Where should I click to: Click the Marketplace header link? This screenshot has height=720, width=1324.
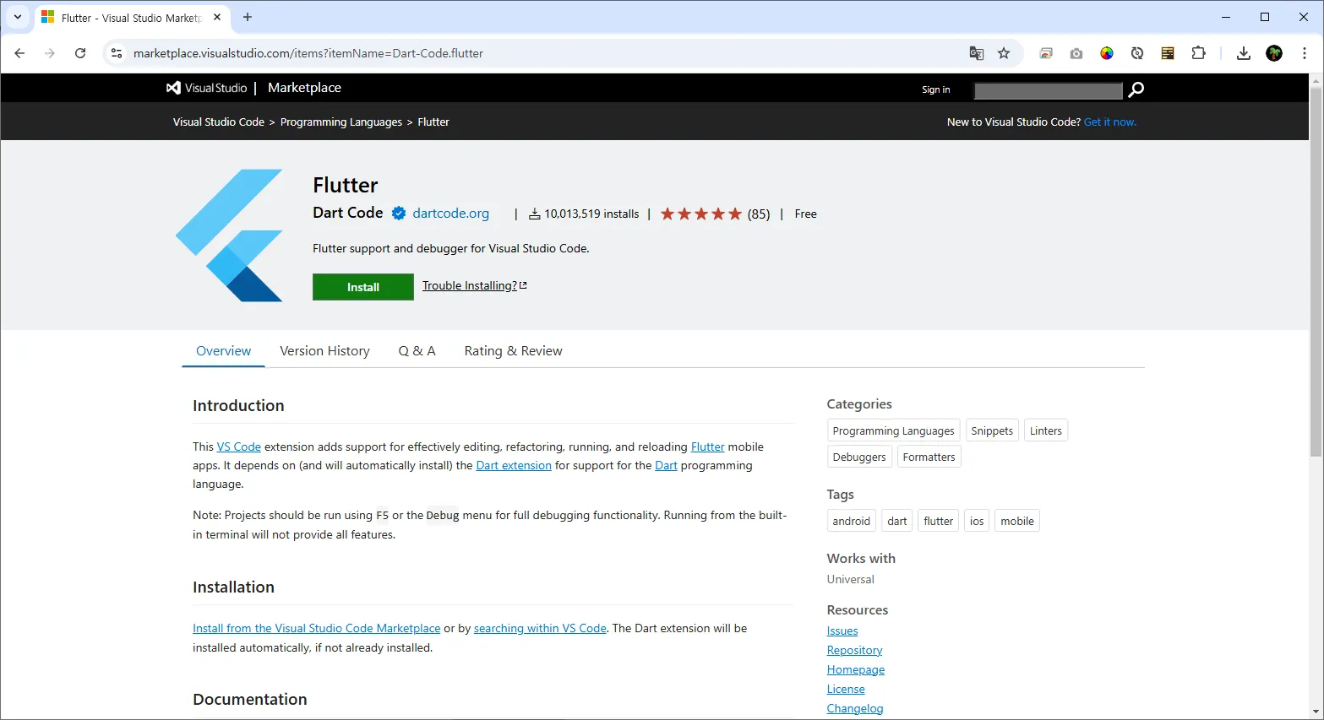(x=304, y=88)
